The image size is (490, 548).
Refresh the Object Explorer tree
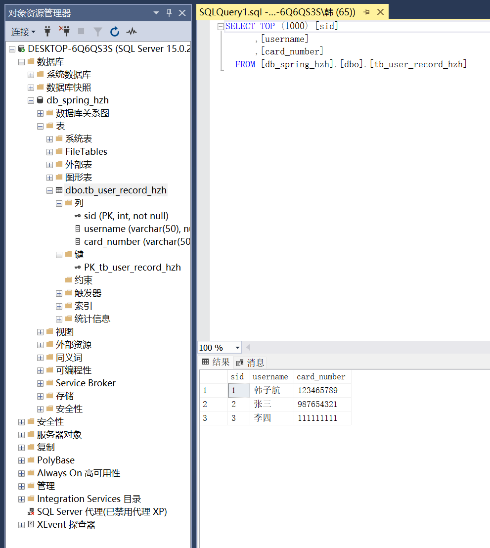coord(115,32)
